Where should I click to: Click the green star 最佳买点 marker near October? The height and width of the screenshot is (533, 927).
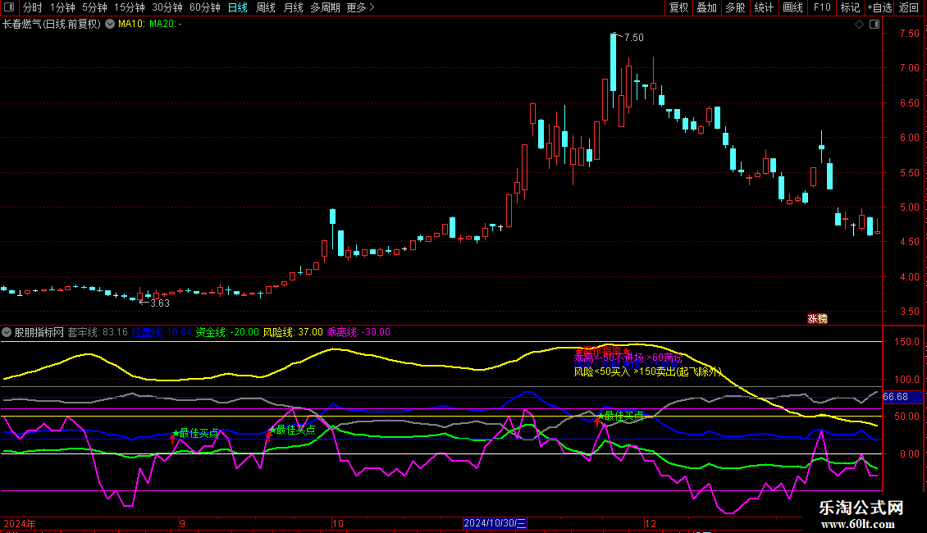click(x=272, y=429)
